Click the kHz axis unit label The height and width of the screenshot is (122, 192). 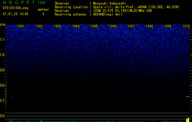point(3,25)
